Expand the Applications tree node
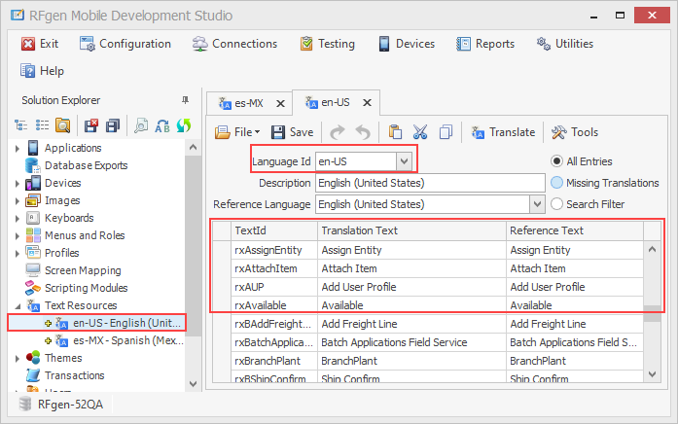The image size is (678, 424). tap(18, 148)
